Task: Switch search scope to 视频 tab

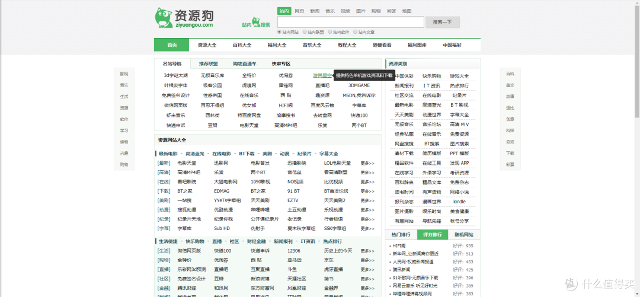Action: point(345,11)
